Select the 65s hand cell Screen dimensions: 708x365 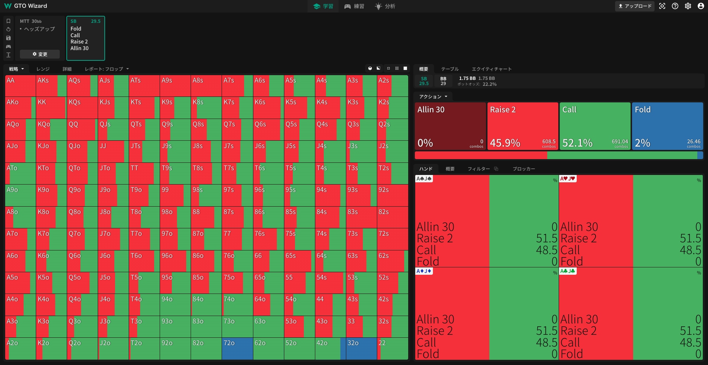[x=299, y=261]
